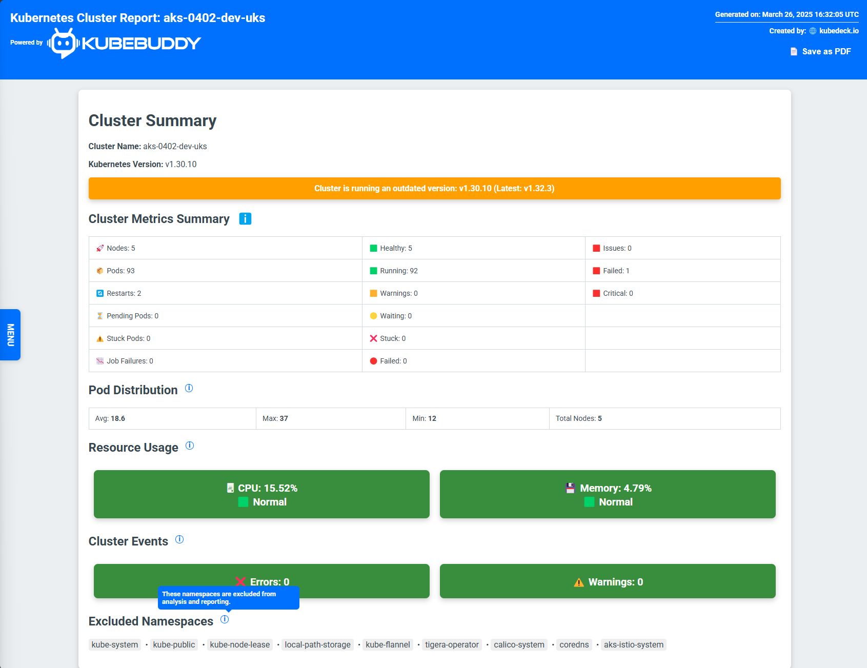The width and height of the screenshot is (867, 668).
Task: Click Pod Distribution info icon
Action: 189,388
